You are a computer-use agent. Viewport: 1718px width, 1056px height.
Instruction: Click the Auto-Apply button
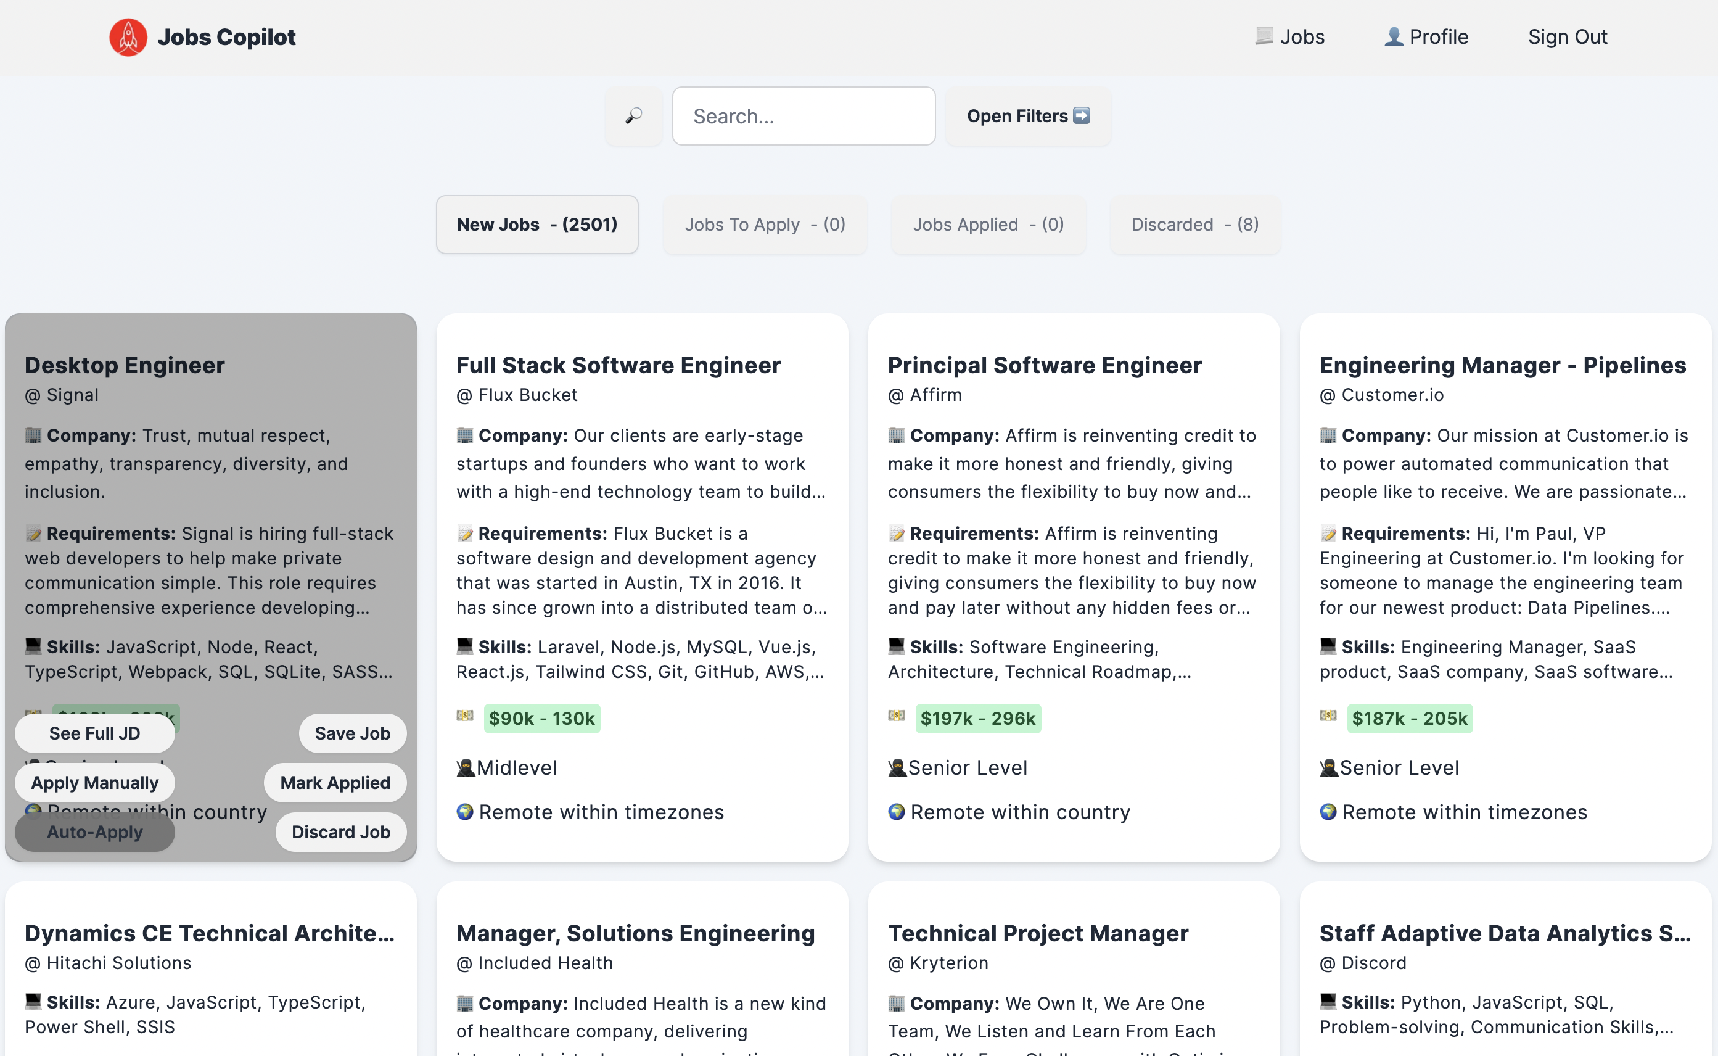[95, 832]
